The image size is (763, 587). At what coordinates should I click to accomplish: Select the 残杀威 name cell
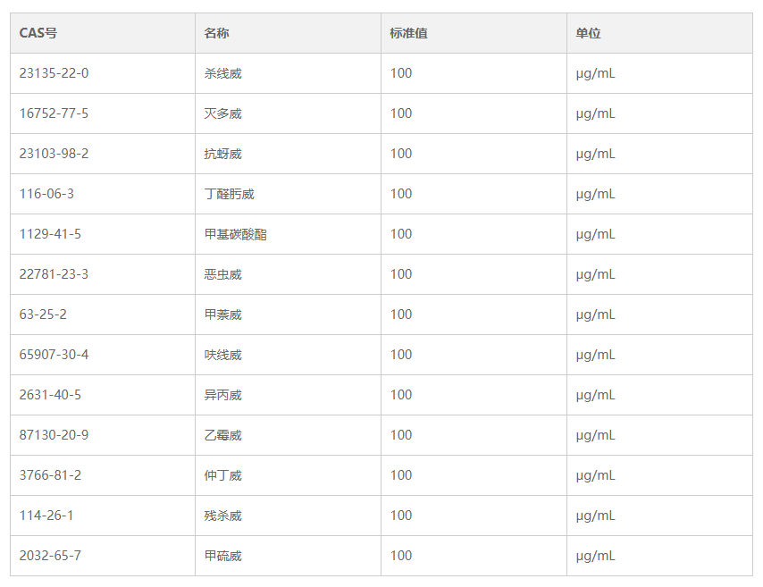point(222,516)
